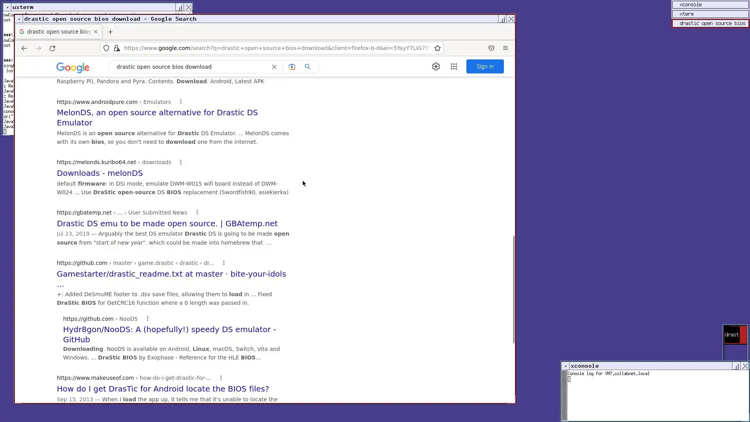Screen dimensions: 750x422
Task: Click the magnifier search button
Action: click(x=308, y=67)
